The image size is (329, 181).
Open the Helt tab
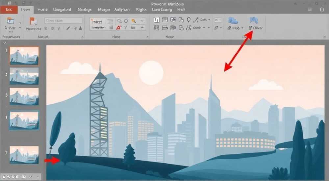coord(181,10)
